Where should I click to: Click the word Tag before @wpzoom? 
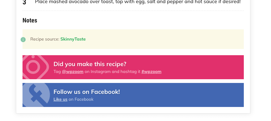pos(57,71)
